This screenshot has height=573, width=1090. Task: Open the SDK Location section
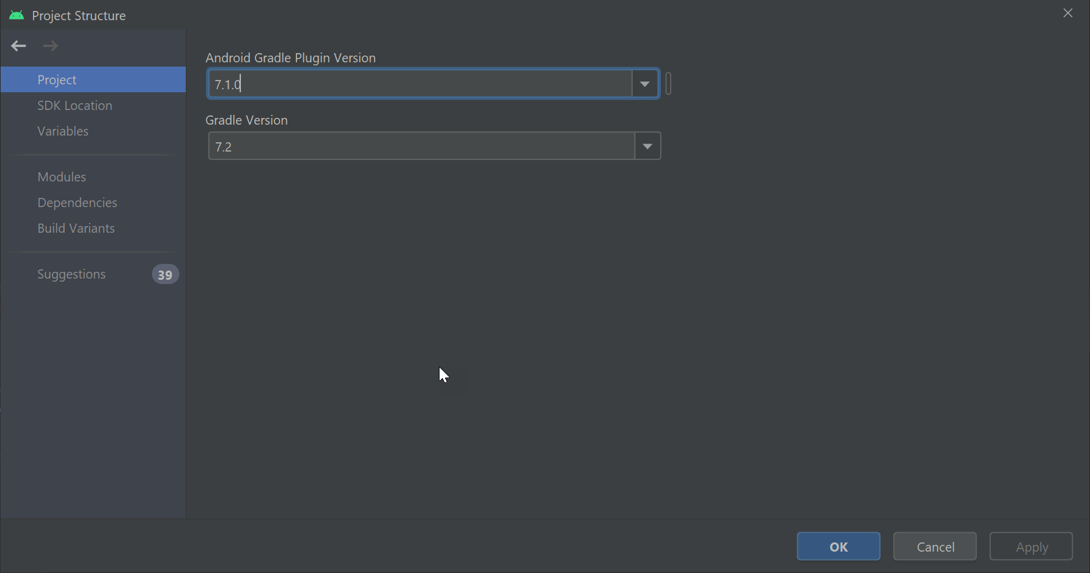click(93, 105)
